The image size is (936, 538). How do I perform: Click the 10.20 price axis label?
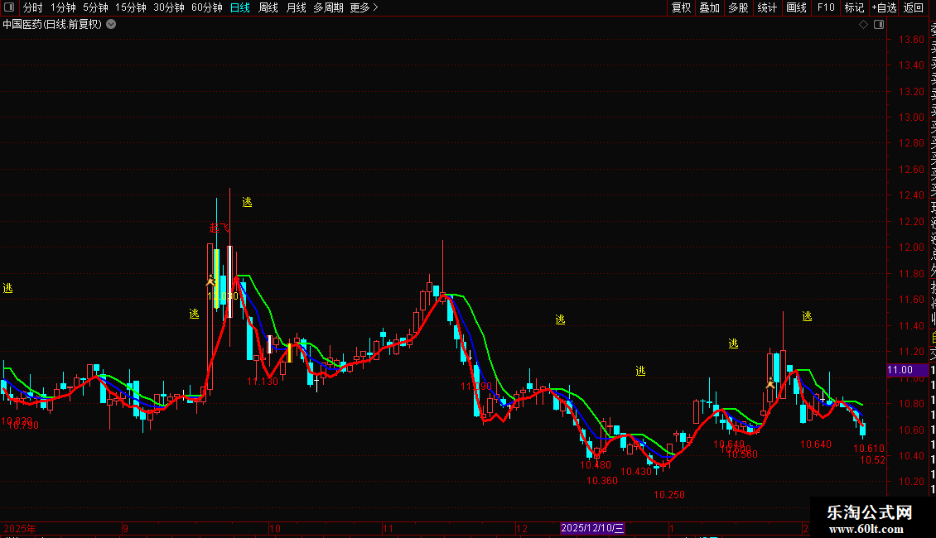tap(911, 482)
